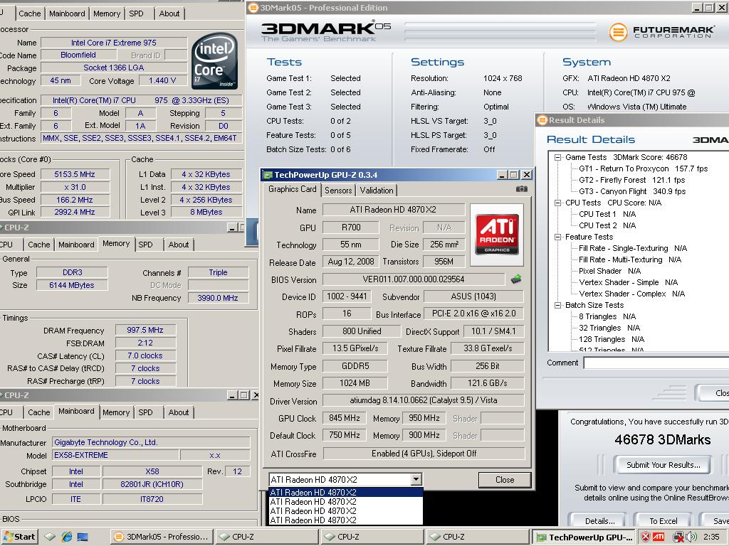This screenshot has width=729, height=546.
Task: Click the DRAM Frequency value 997.5 MHz
Action: [x=145, y=330]
